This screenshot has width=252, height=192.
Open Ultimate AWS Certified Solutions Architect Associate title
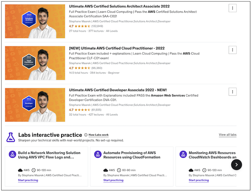pyautogui.click(x=119, y=6)
